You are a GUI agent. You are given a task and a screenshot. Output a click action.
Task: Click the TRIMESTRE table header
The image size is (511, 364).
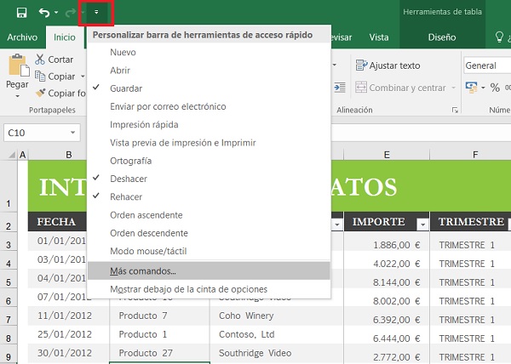[471, 221]
